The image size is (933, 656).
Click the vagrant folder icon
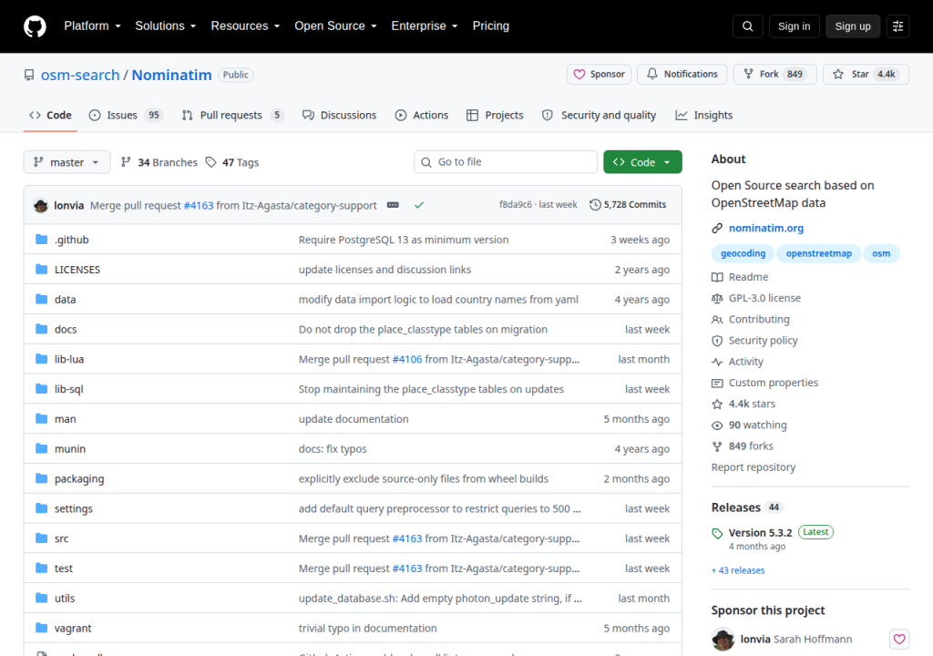pyautogui.click(x=41, y=628)
